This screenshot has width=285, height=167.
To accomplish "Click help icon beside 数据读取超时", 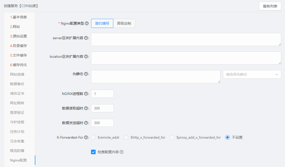I will coord(86,108).
